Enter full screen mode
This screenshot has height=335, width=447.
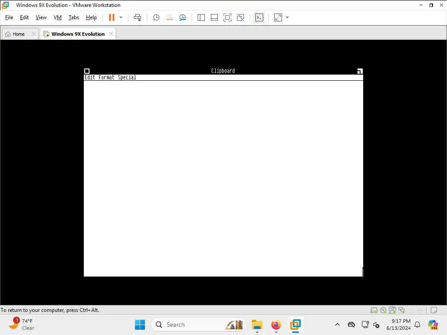tap(227, 17)
